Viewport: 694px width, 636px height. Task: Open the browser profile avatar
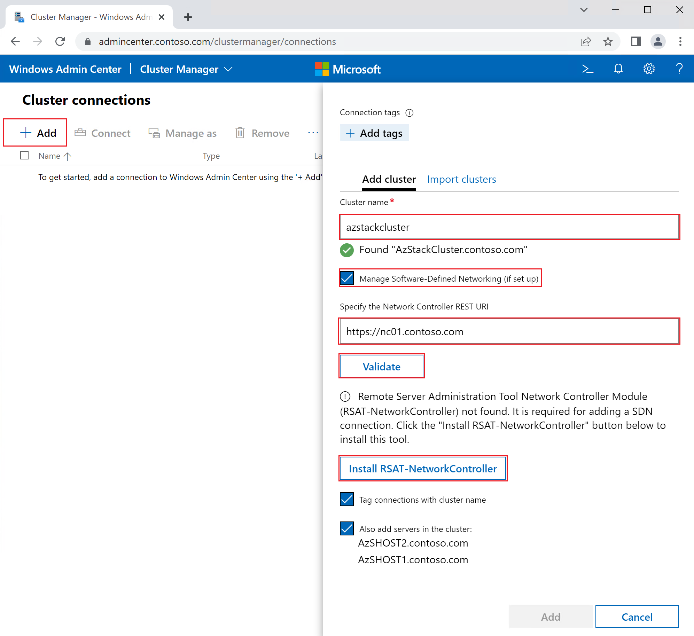[x=658, y=41]
